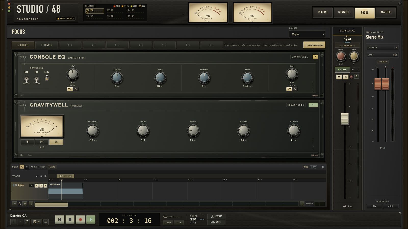Open the Edit dropdown menu
This screenshot has width=408, height=229.
pyautogui.click(x=36, y=167)
